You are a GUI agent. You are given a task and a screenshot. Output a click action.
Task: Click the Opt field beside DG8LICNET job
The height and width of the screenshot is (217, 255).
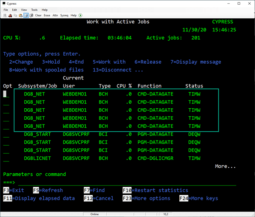(6, 158)
